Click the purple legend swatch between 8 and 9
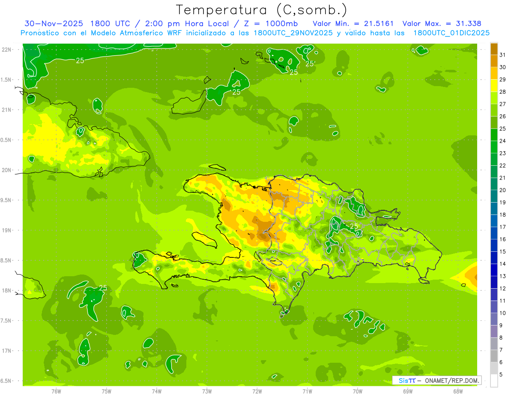 pos(494,332)
